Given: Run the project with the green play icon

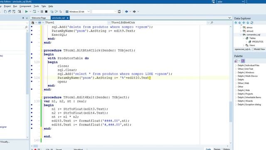Looking at the screenshot, I should [27, 12].
